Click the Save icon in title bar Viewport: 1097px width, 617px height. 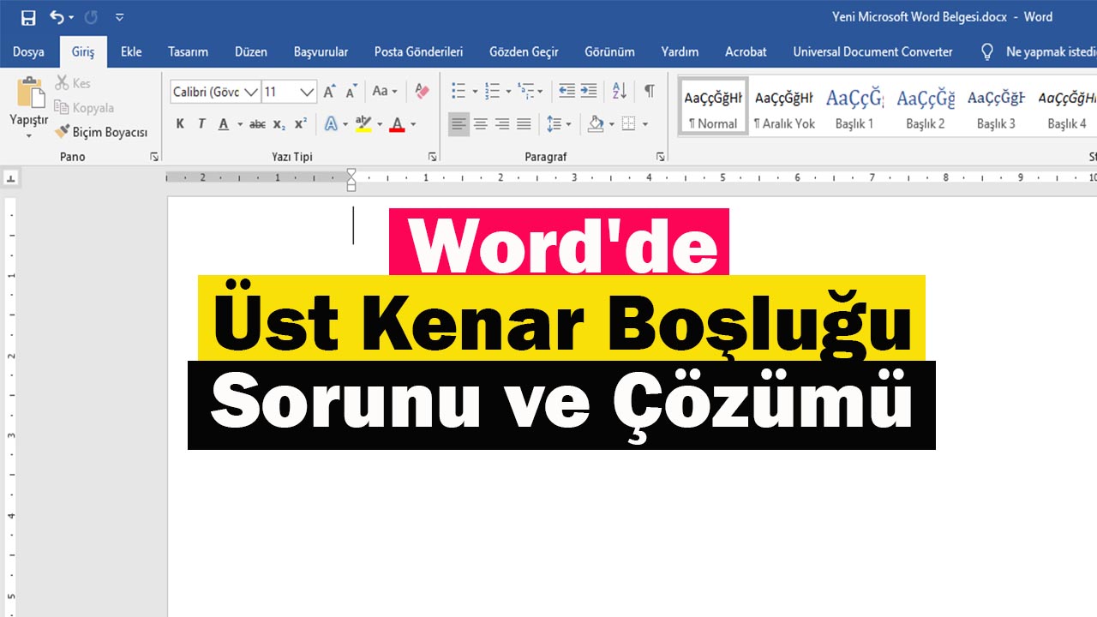click(x=28, y=17)
